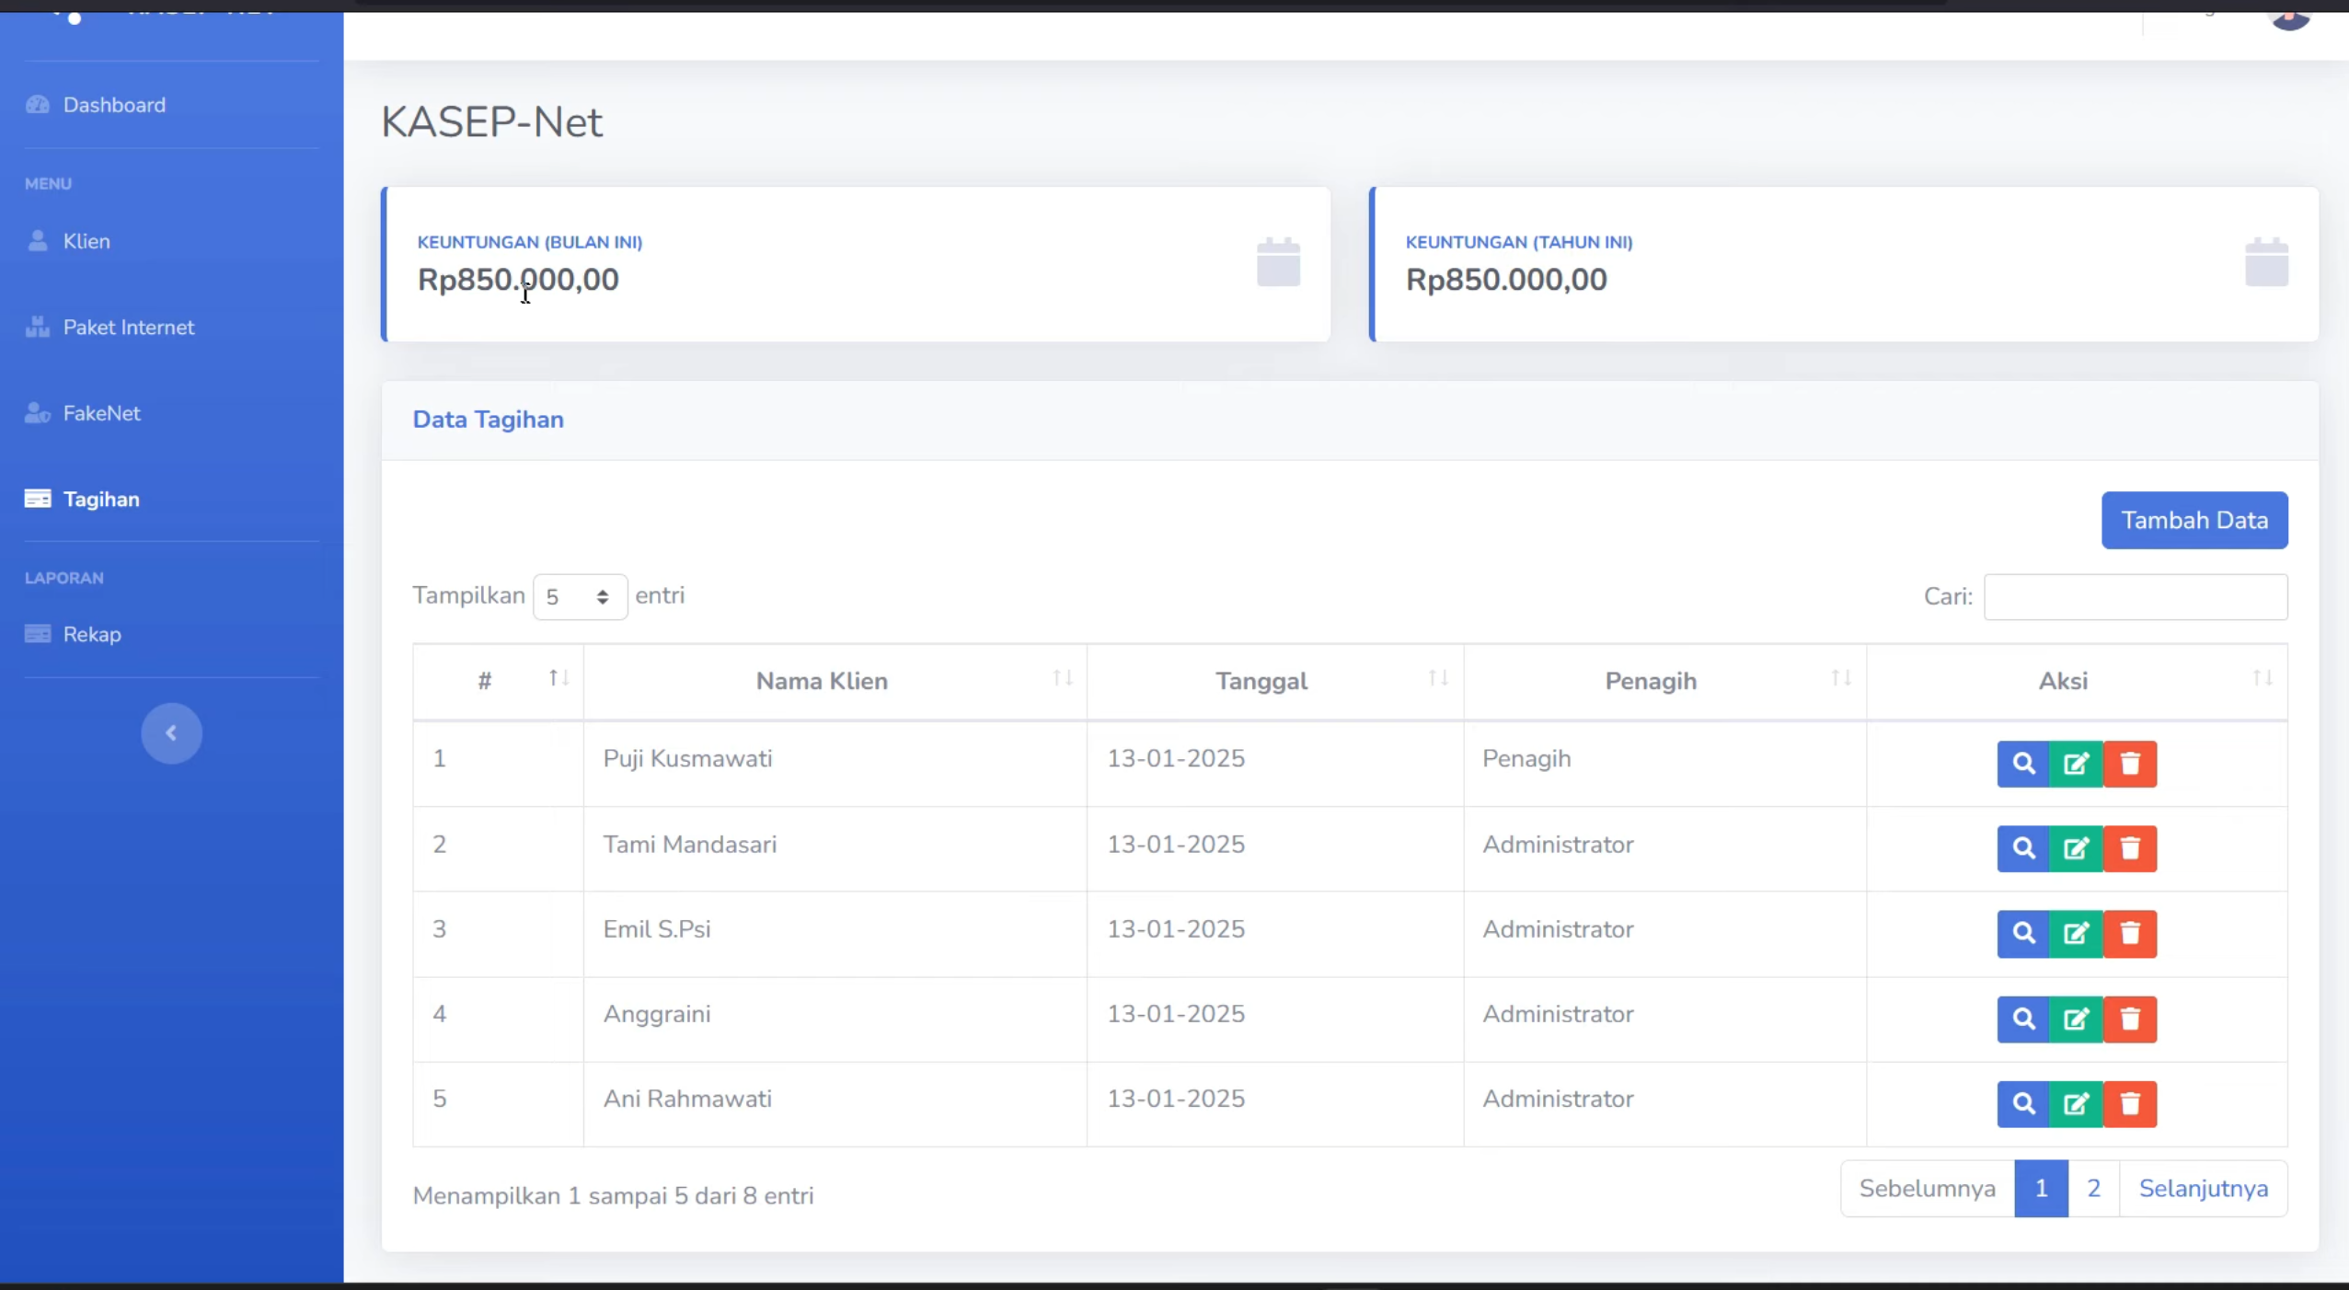2349x1290 pixels.
Task: View details for Ani Rahmawati's bill
Action: (x=2022, y=1104)
